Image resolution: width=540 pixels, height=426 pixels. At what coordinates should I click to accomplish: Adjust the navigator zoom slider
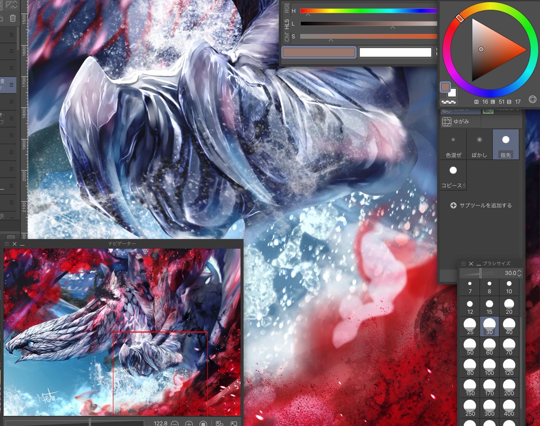point(75,423)
